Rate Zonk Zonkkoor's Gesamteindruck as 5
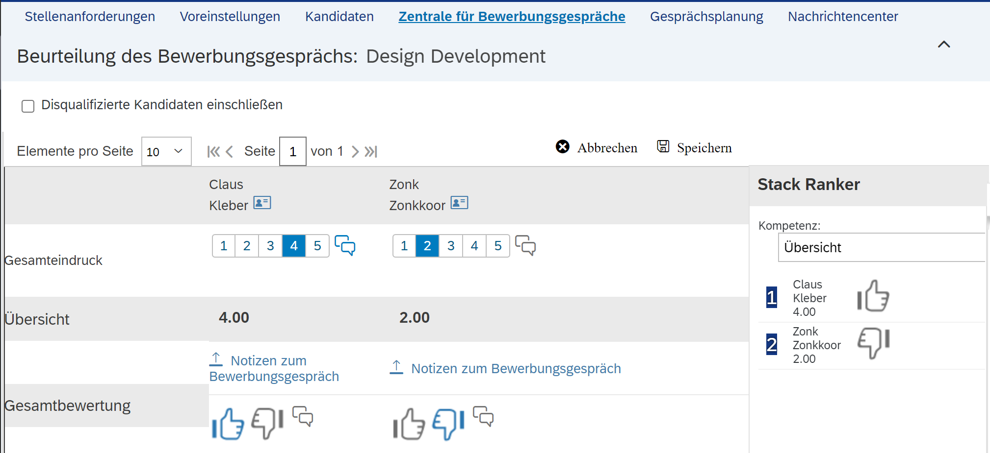 click(x=498, y=246)
